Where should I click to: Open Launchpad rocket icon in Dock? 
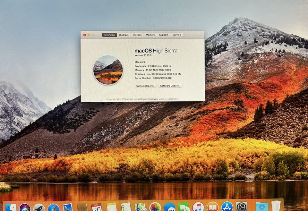(39, 208)
